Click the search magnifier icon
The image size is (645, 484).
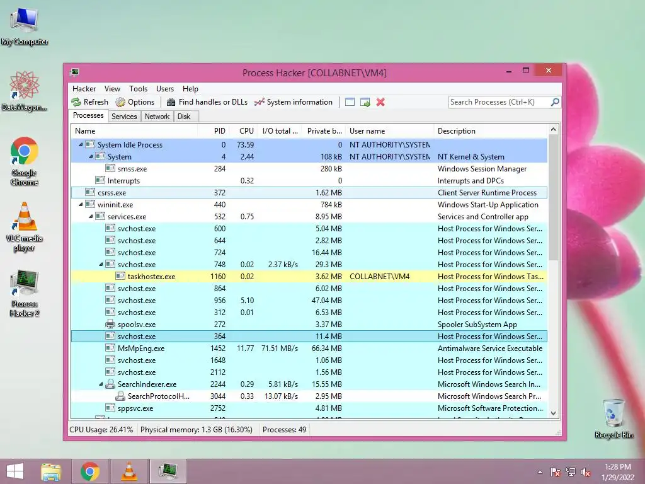555,101
